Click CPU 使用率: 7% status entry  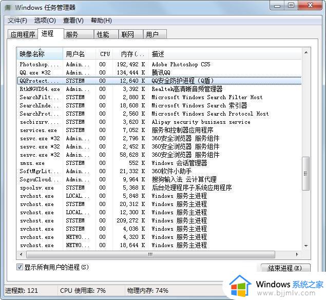point(83,290)
